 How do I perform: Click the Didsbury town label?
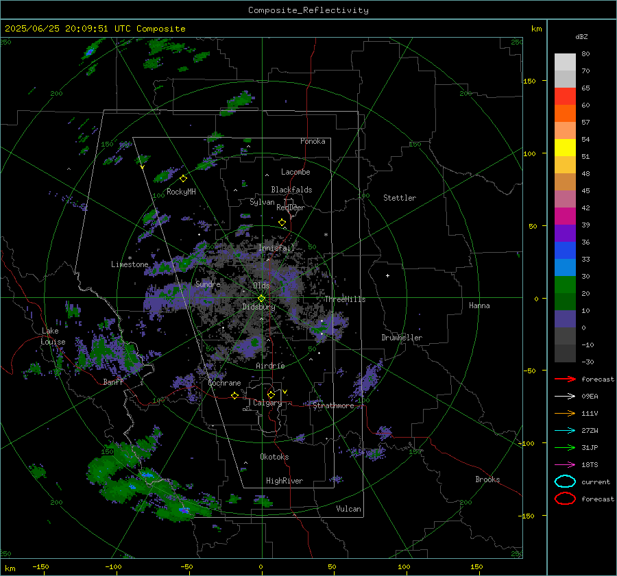[259, 307]
